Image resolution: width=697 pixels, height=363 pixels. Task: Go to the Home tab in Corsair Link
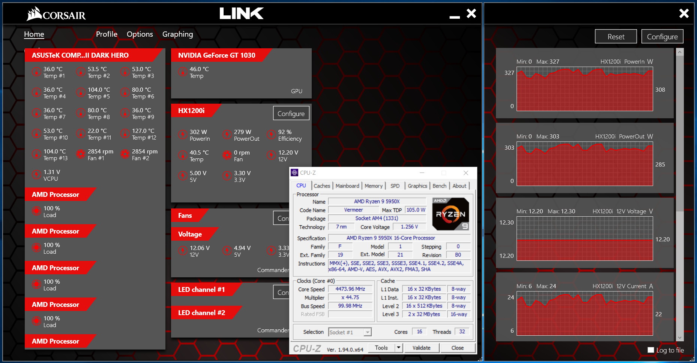(x=34, y=34)
